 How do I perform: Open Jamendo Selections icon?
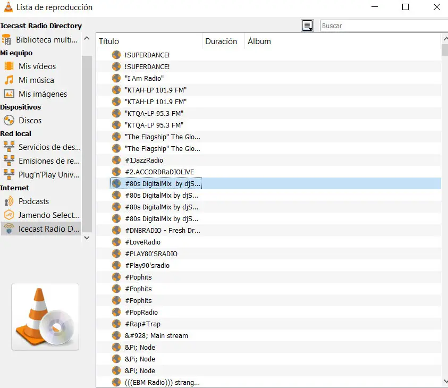click(x=9, y=215)
